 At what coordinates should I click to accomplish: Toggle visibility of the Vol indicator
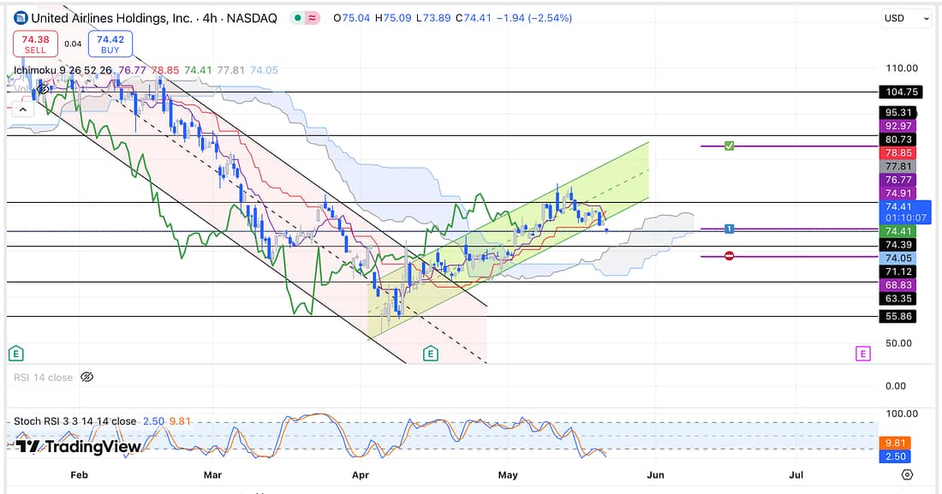[42, 88]
